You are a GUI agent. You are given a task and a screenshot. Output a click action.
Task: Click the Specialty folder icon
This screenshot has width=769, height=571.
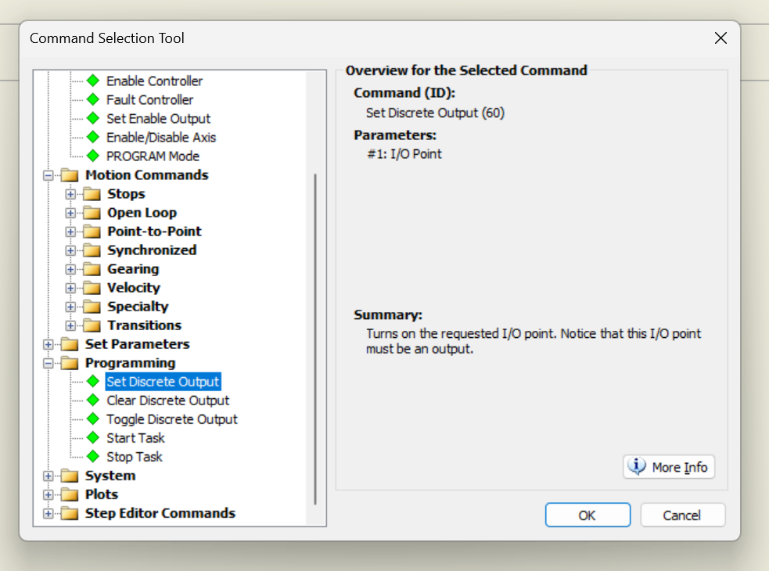click(x=92, y=307)
